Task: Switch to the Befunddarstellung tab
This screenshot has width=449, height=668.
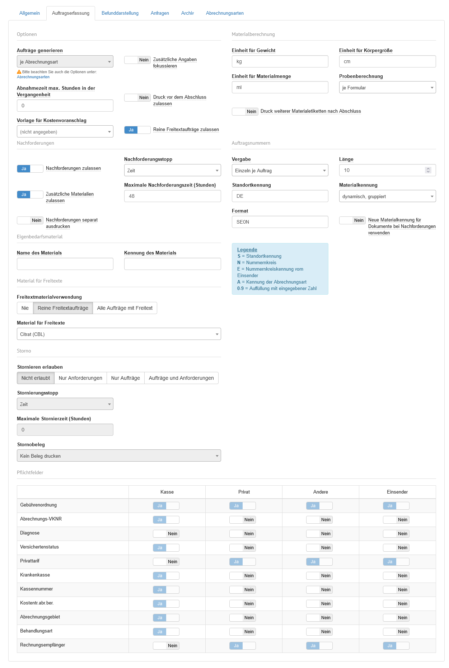Action: pos(120,13)
